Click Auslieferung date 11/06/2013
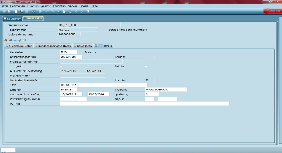The image size is (282, 153). coord(70,71)
